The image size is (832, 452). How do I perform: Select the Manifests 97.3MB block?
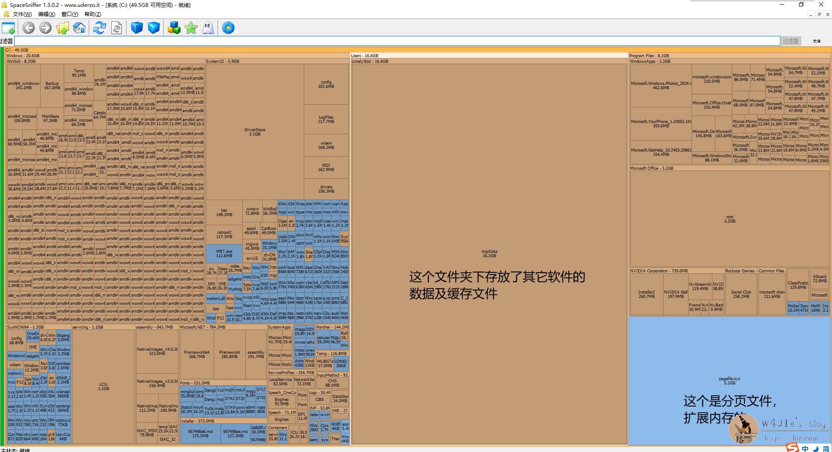pyautogui.click(x=50, y=118)
